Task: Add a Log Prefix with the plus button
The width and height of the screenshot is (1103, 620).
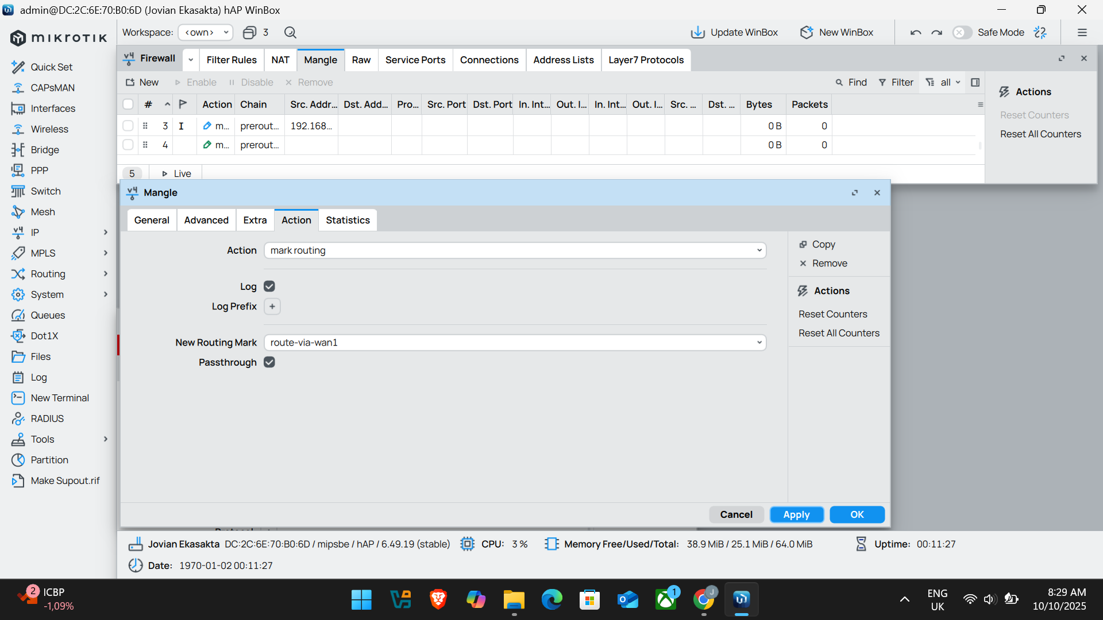Action: point(272,307)
